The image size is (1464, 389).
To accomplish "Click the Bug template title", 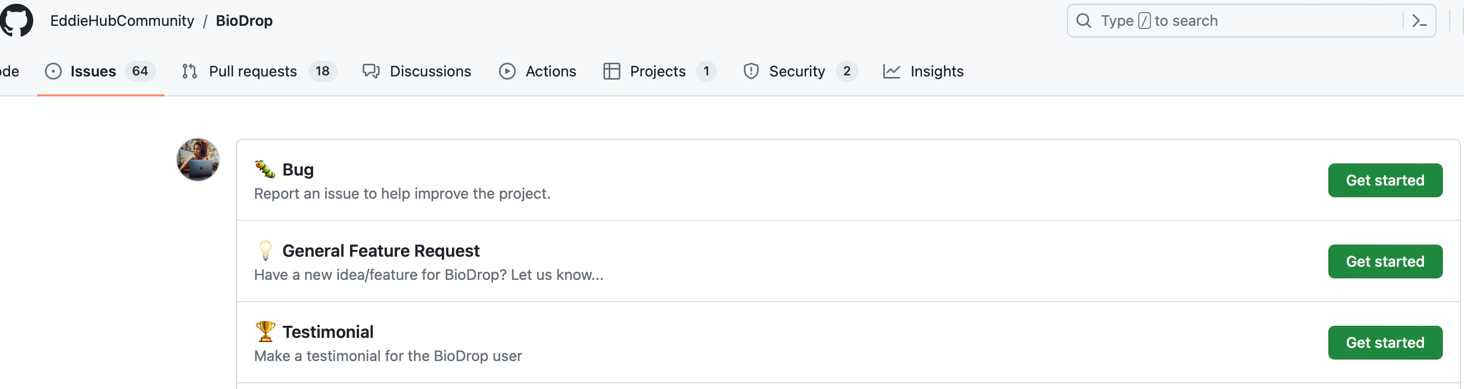I will click(x=298, y=170).
